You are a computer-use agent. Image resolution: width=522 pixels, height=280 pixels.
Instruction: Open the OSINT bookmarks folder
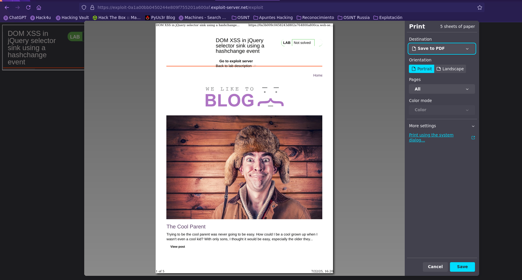(241, 17)
